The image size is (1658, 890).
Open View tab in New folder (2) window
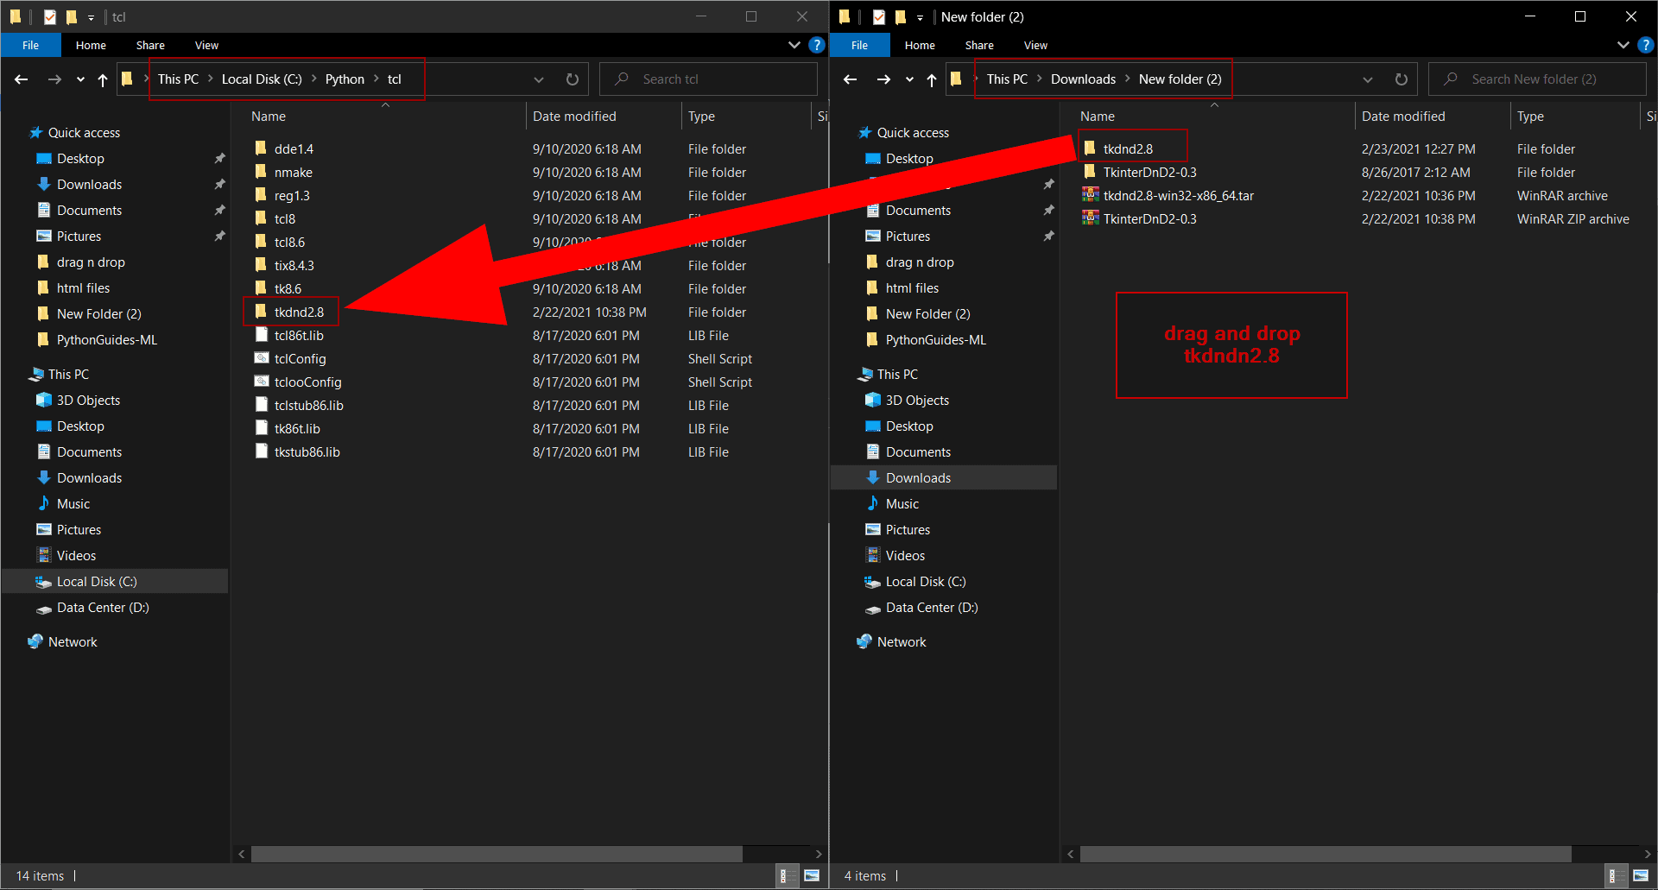click(1035, 45)
